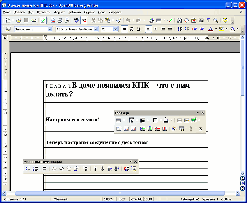Toggle italic К formatting button
The width and height of the screenshot is (247, 203).
(x=132, y=29)
